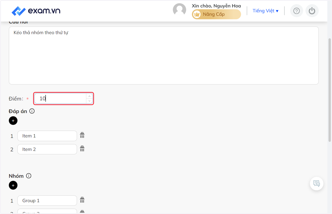Open the user avatar profile
332x214 pixels.
(x=180, y=10)
